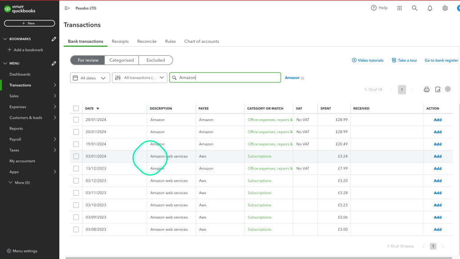Expand the Transactions submenu chevron
The image size is (460, 259).
[x=54, y=85]
